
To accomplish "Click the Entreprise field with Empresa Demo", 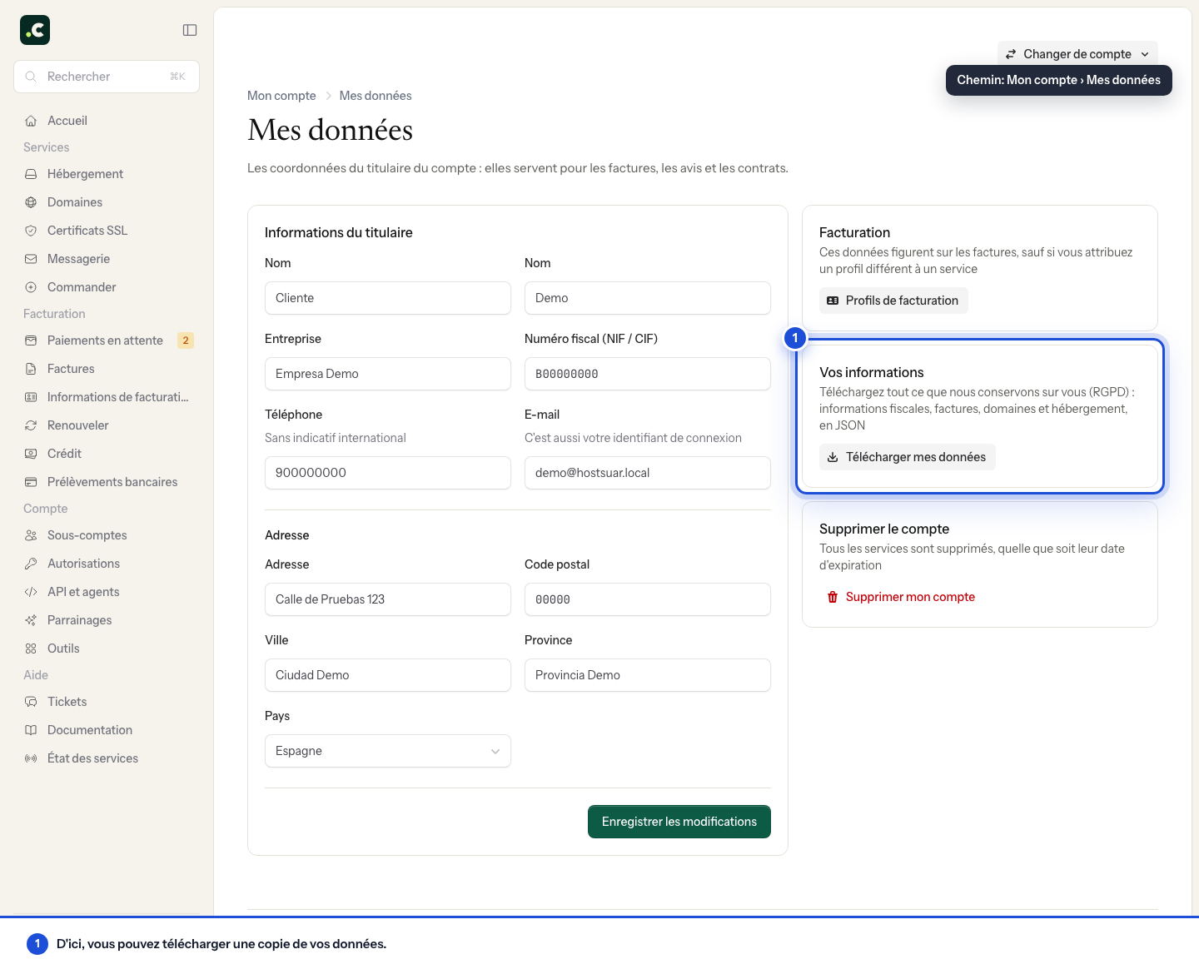I will point(388,374).
